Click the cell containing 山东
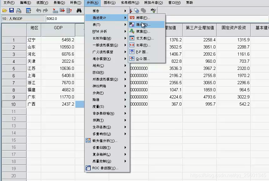The width and height of the screenshot is (269, 181). click(x=34, y=47)
